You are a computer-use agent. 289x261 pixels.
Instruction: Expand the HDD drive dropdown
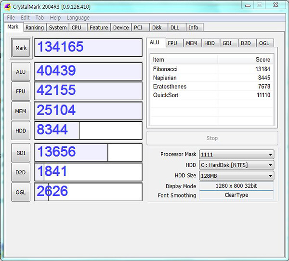[x=236, y=165]
